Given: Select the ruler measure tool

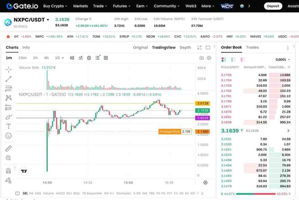Looking at the screenshot, I should (x=8, y=148).
